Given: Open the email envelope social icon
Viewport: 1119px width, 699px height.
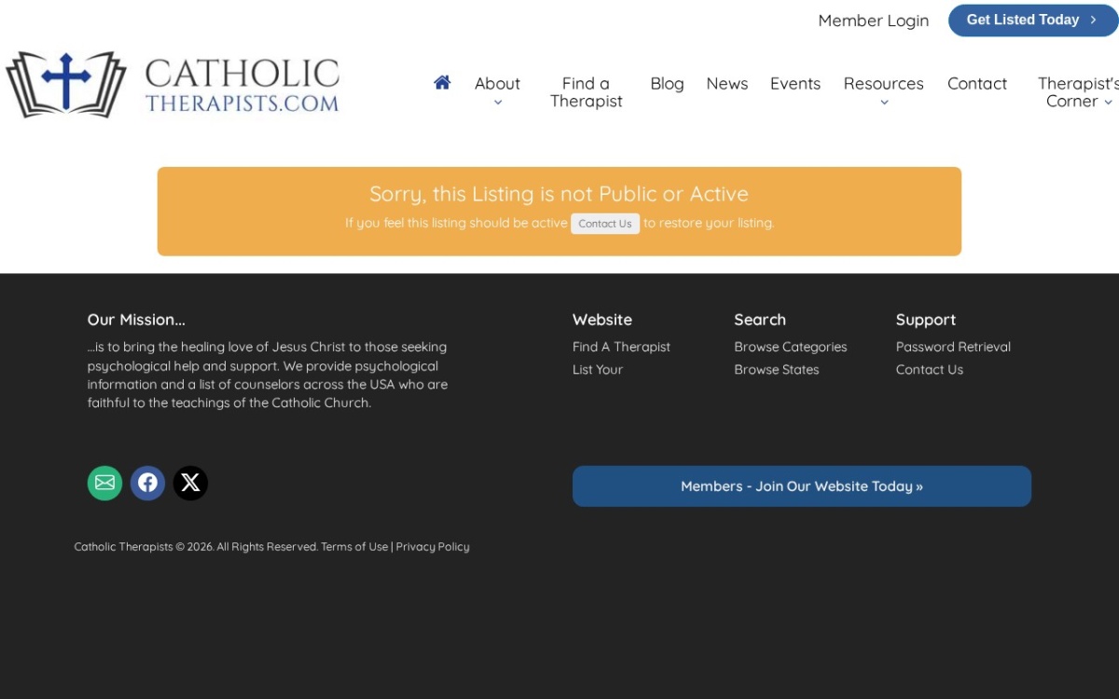Looking at the screenshot, I should click(104, 483).
